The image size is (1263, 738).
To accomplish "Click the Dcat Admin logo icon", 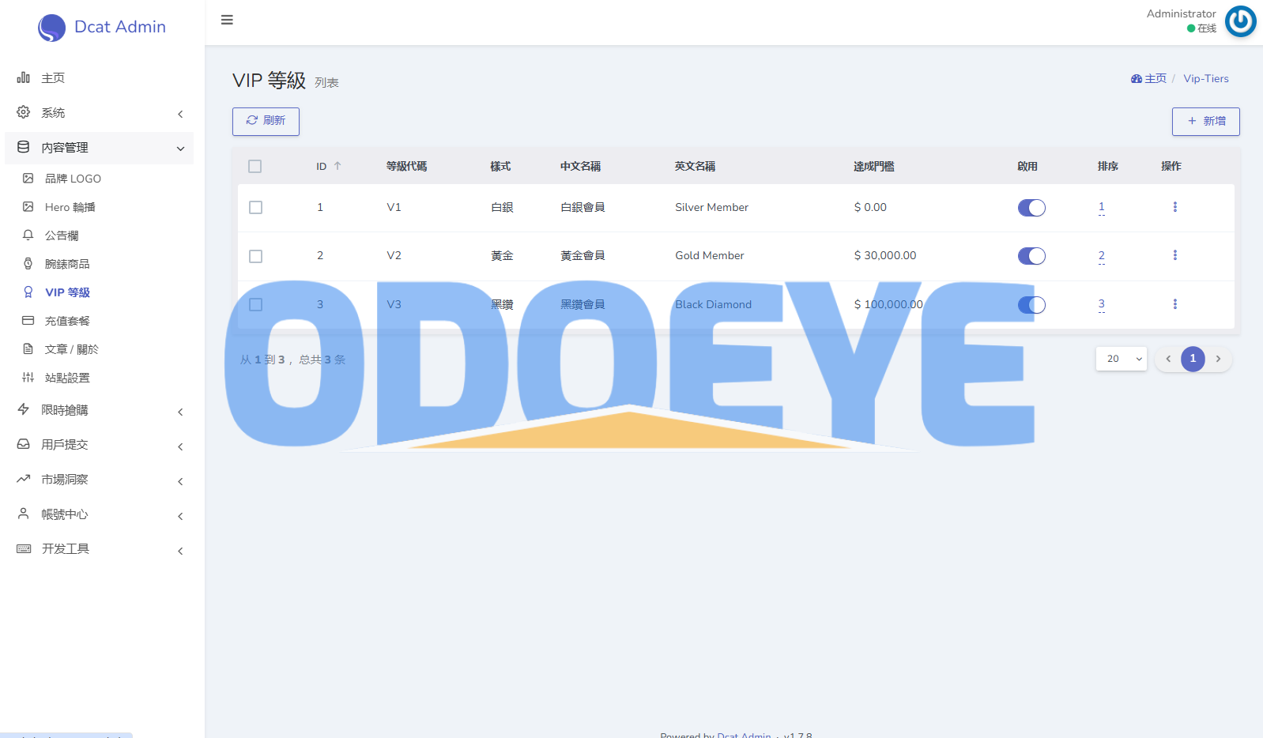I will point(51,28).
